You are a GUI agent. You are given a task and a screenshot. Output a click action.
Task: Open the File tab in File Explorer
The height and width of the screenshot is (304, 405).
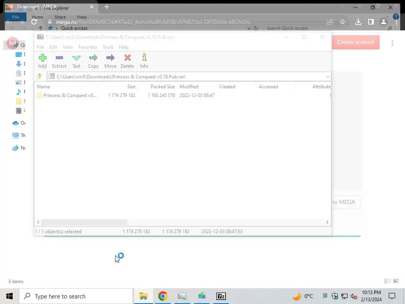(15, 17)
